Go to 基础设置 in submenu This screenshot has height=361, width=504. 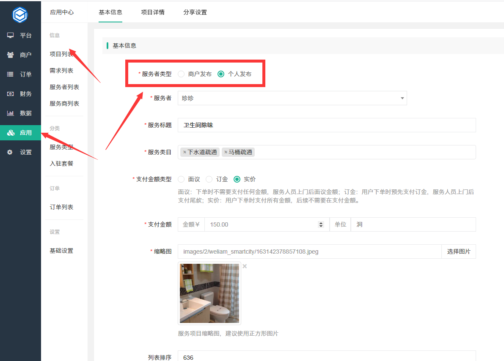tap(61, 251)
